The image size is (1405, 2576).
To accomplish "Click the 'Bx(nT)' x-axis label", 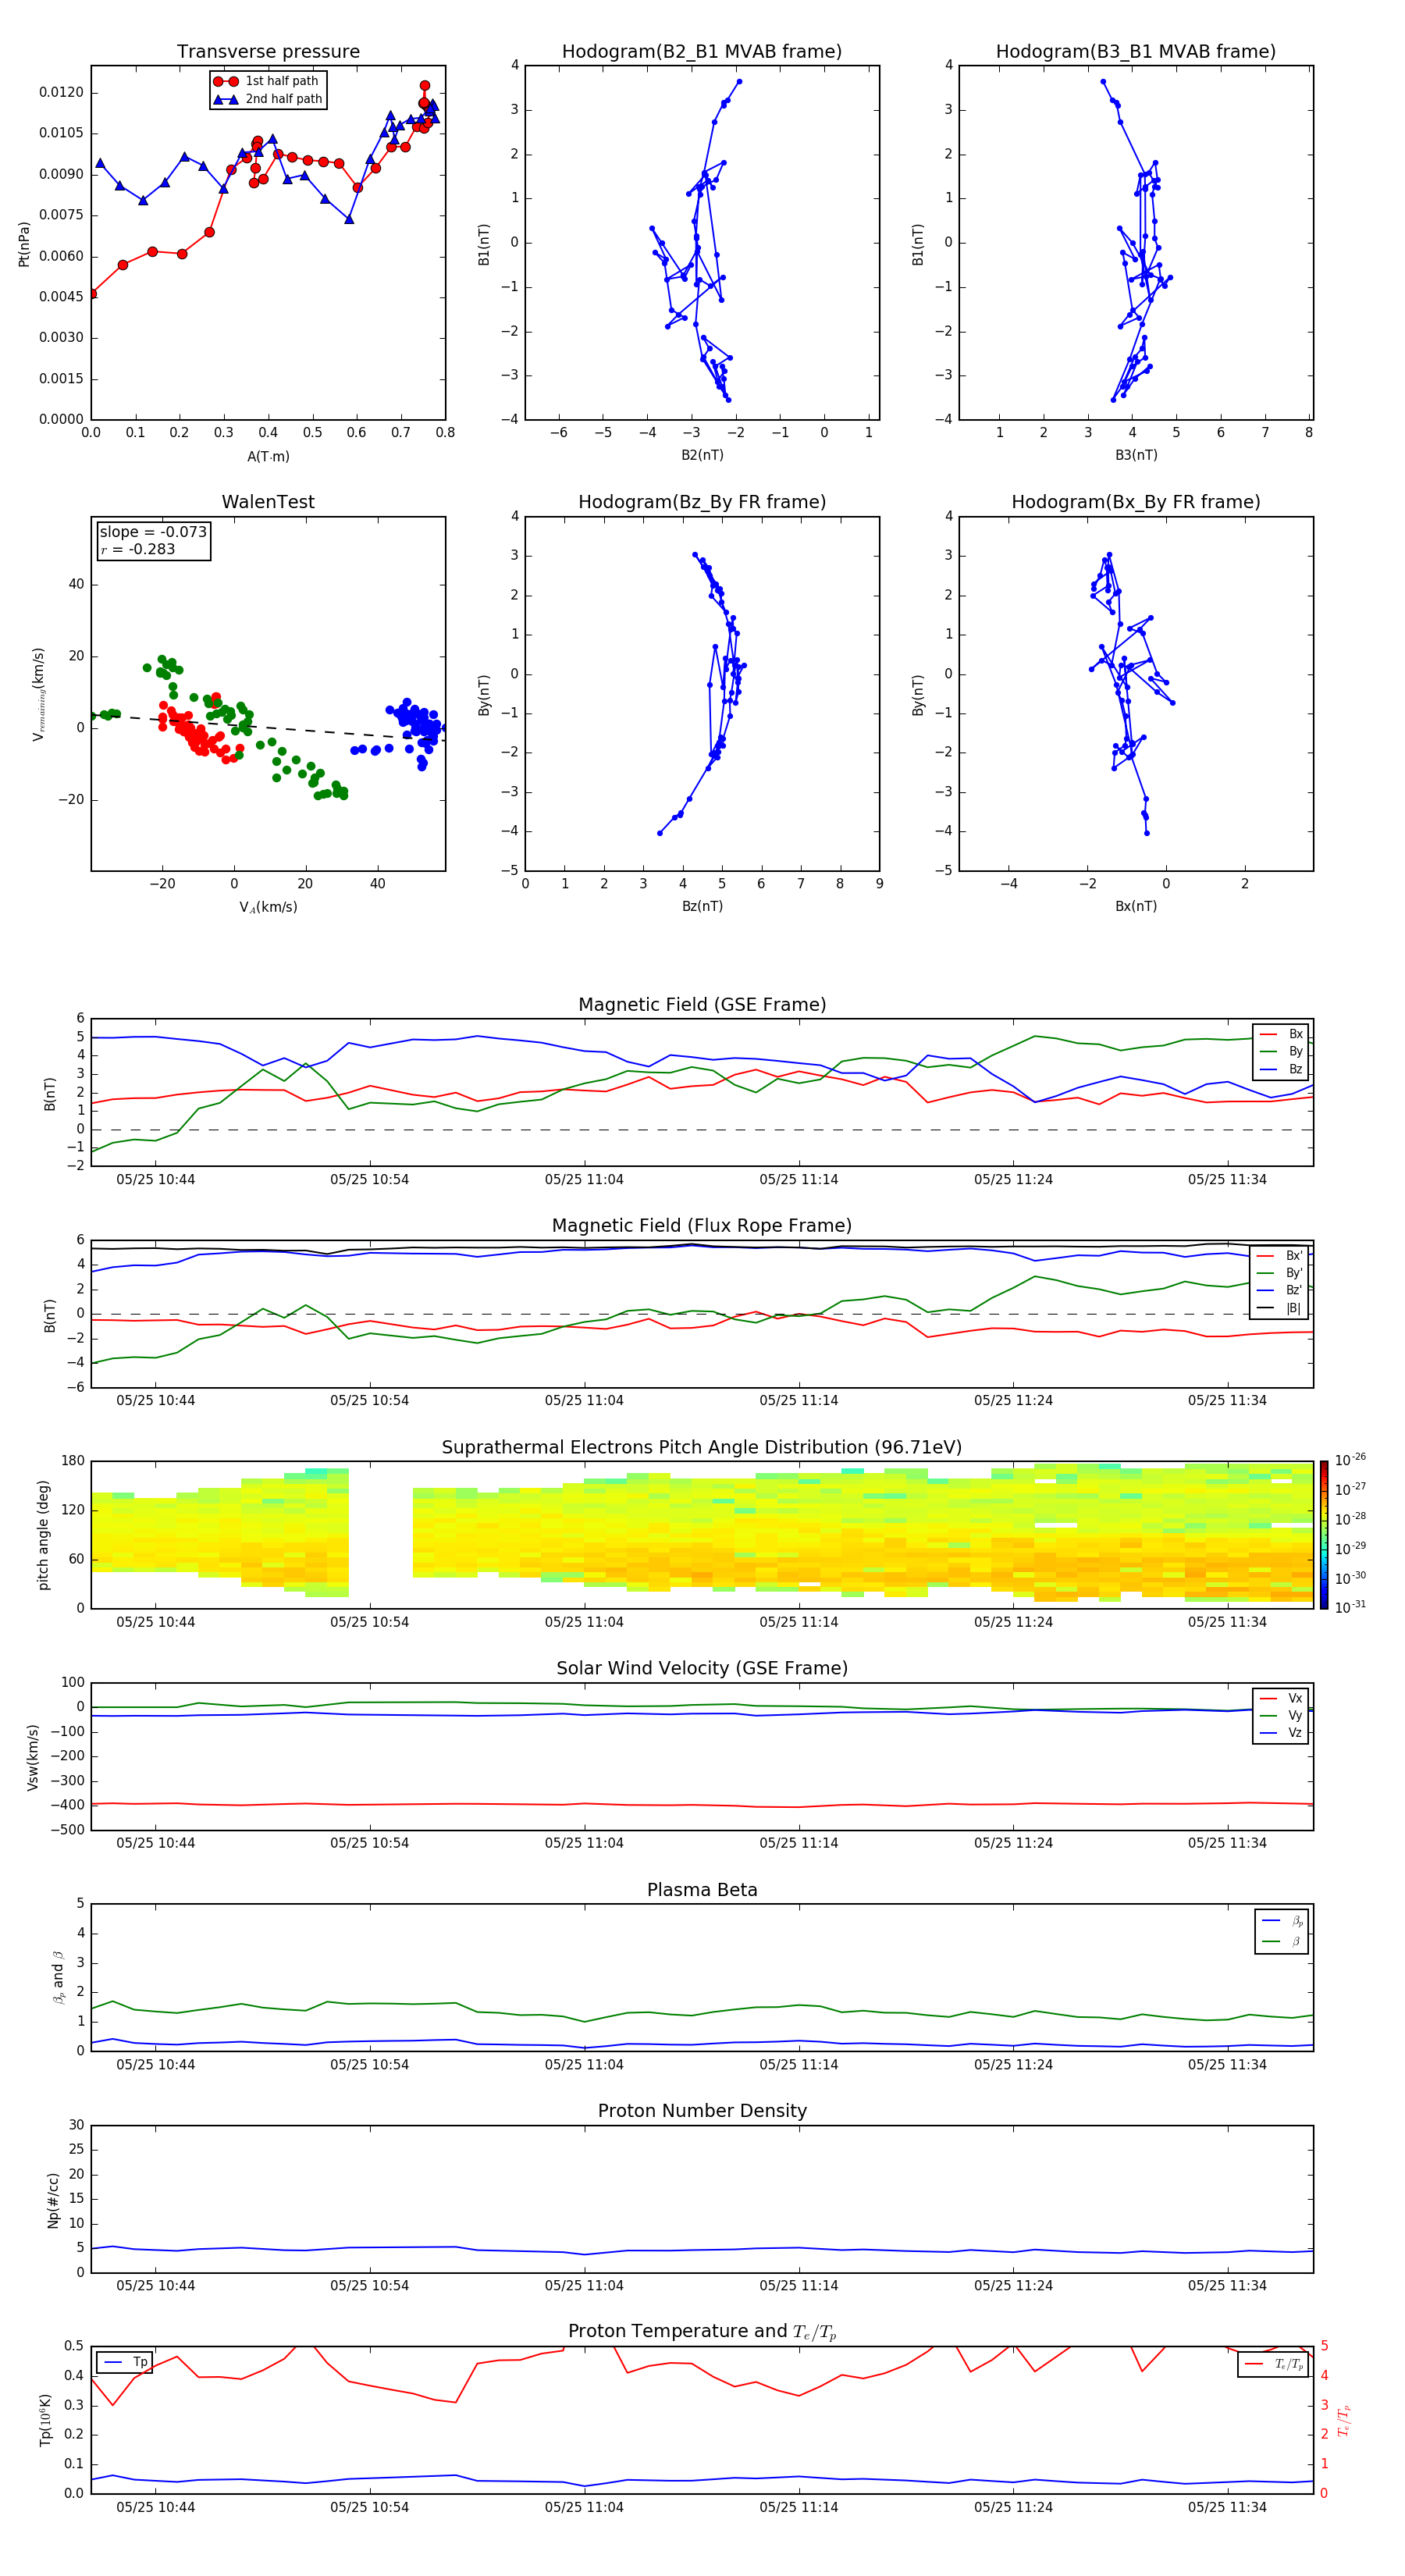I will (x=1136, y=906).
